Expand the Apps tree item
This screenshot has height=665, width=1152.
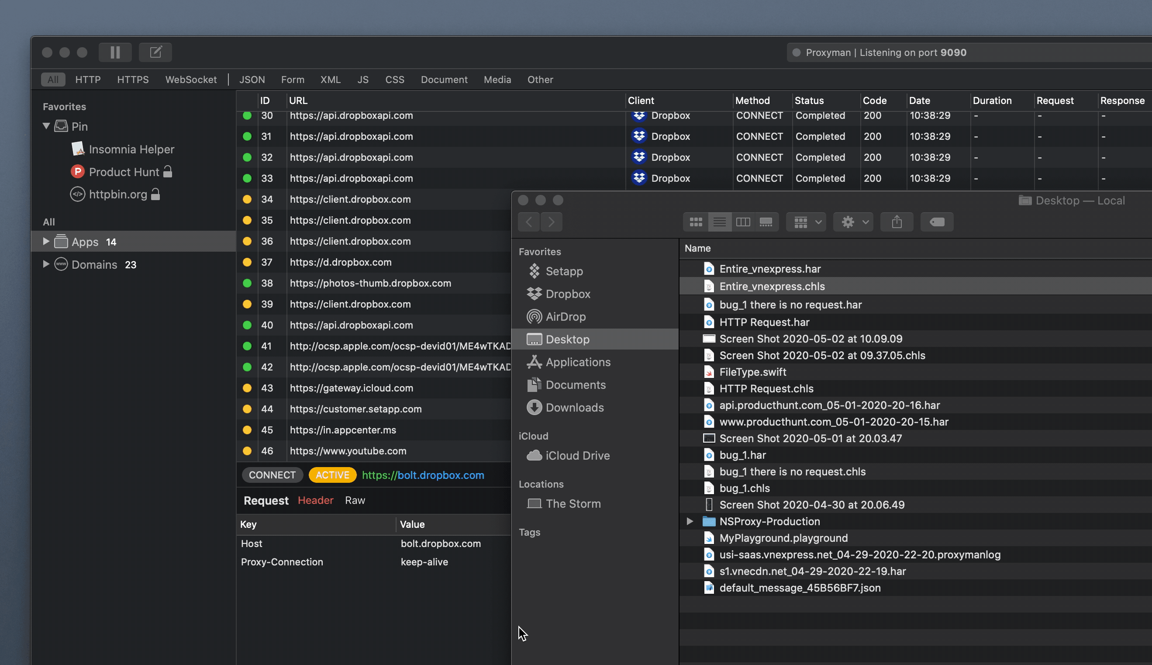click(46, 242)
